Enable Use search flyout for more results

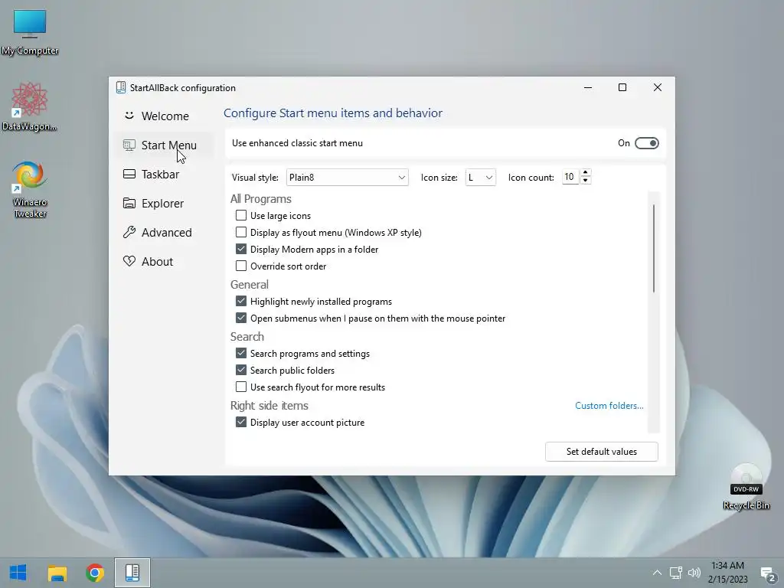click(241, 387)
